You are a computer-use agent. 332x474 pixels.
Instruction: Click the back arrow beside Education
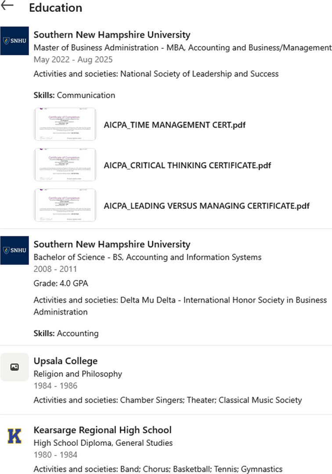point(7,6)
